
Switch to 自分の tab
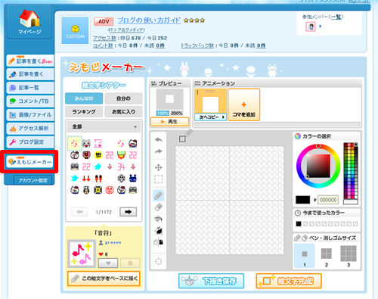(123, 98)
